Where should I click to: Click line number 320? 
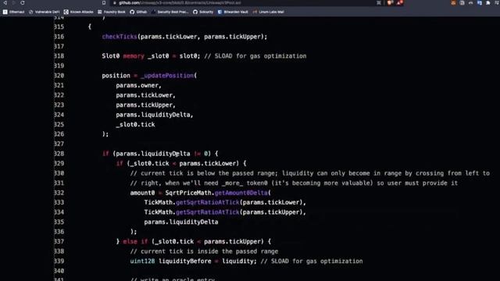(x=59, y=76)
